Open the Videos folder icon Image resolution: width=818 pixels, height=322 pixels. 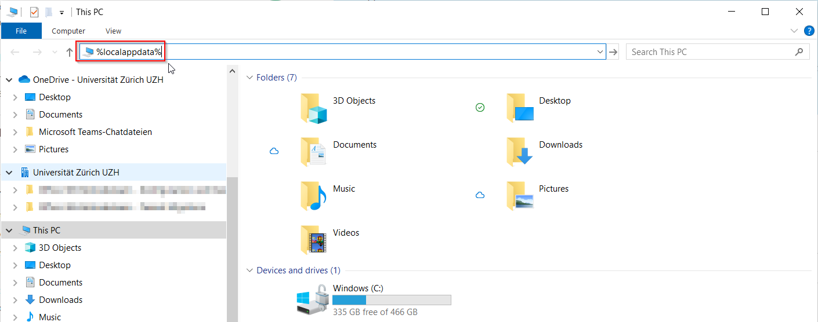tap(314, 240)
